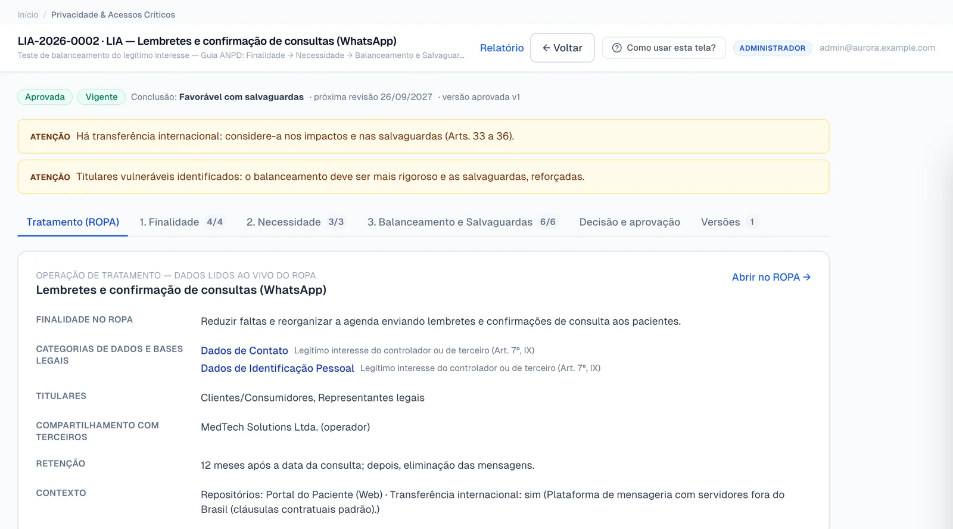Click admin@aurora.example.com user email
953x529 pixels.
(x=877, y=48)
